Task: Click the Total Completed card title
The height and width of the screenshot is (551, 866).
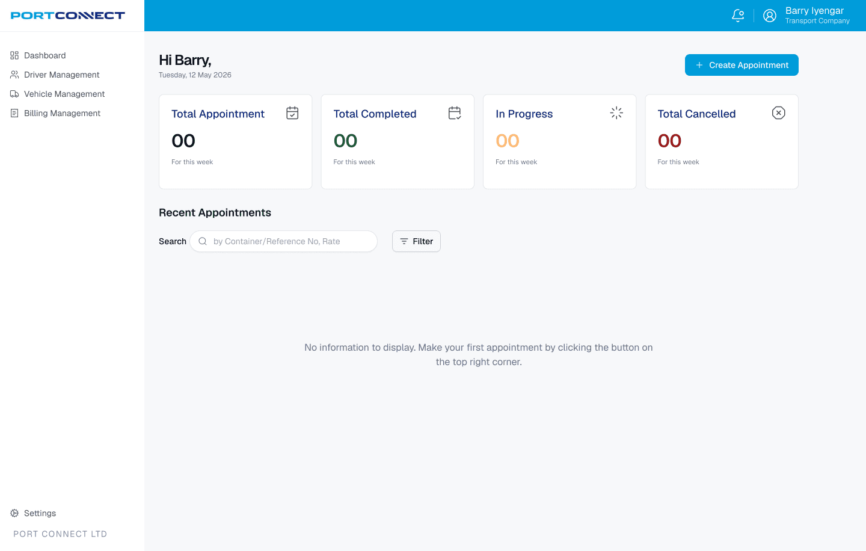Action: (x=375, y=114)
